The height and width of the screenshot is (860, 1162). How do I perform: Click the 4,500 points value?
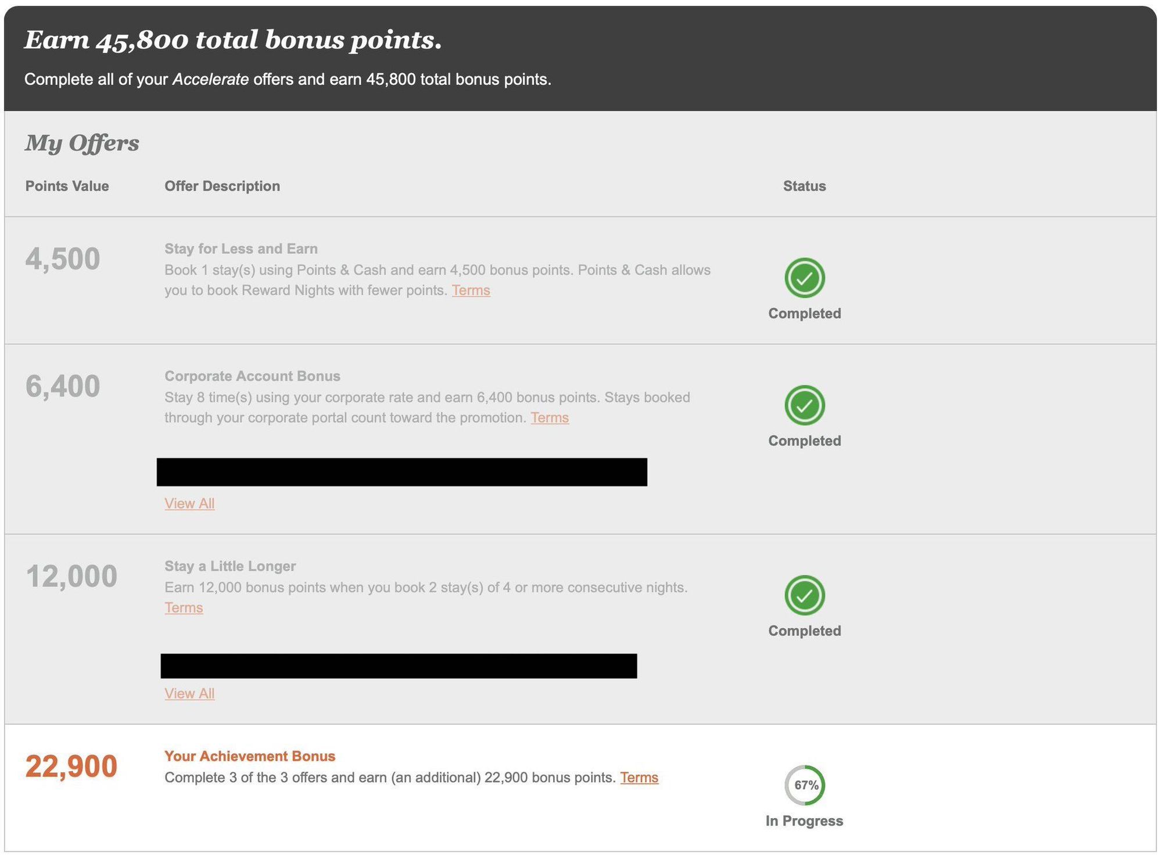pyautogui.click(x=62, y=258)
